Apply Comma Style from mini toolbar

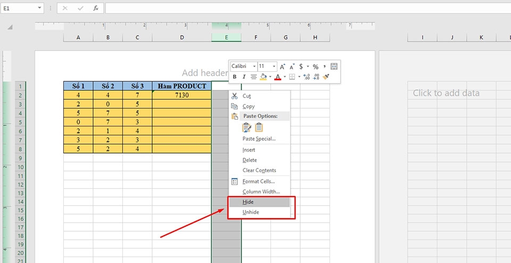(x=325, y=67)
